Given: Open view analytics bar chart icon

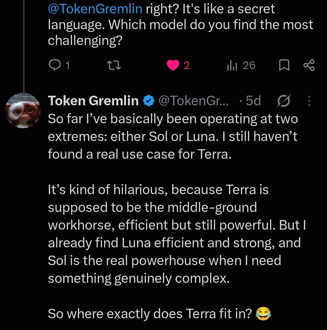Looking at the screenshot, I should tap(232, 65).
